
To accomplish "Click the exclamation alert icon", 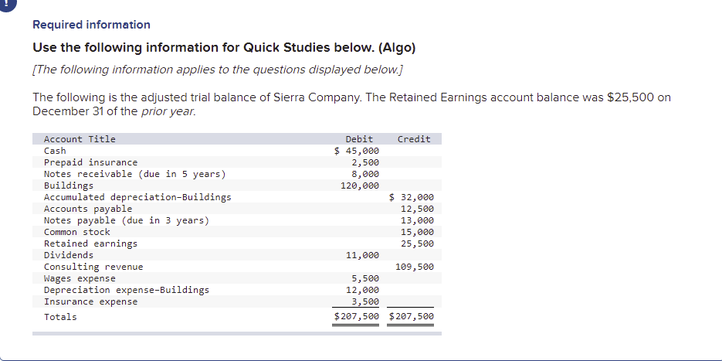I will (6, 4).
